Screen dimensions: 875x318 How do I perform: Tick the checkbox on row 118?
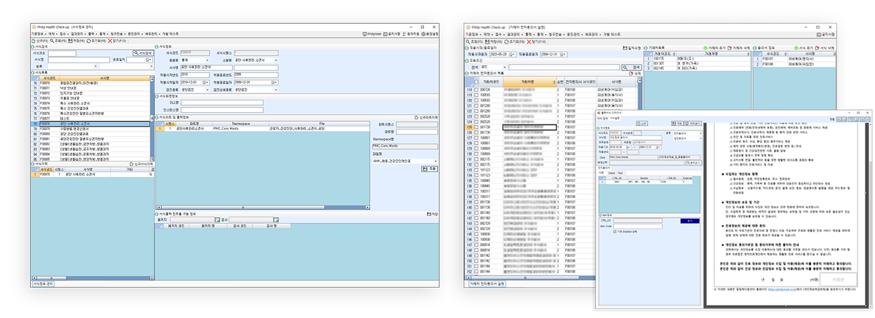(476, 89)
